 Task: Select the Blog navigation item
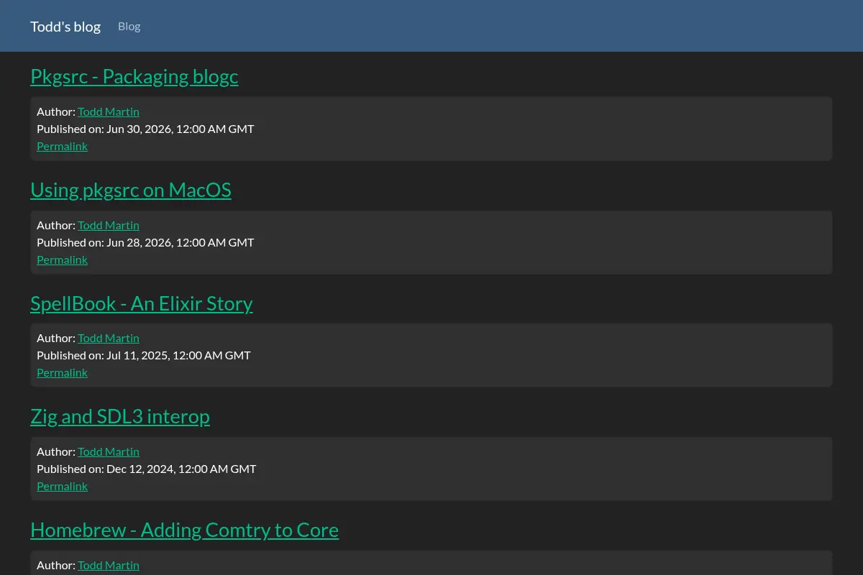tap(129, 27)
